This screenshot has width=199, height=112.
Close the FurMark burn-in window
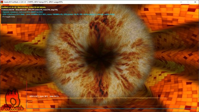point(195,2)
